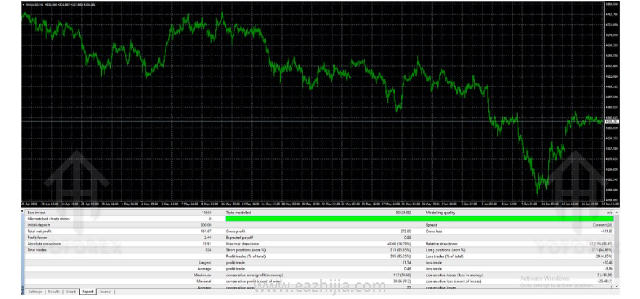Screen dimensions: 640x299
Task: Click the value '313 (95.85%)'
Action: click(401, 250)
